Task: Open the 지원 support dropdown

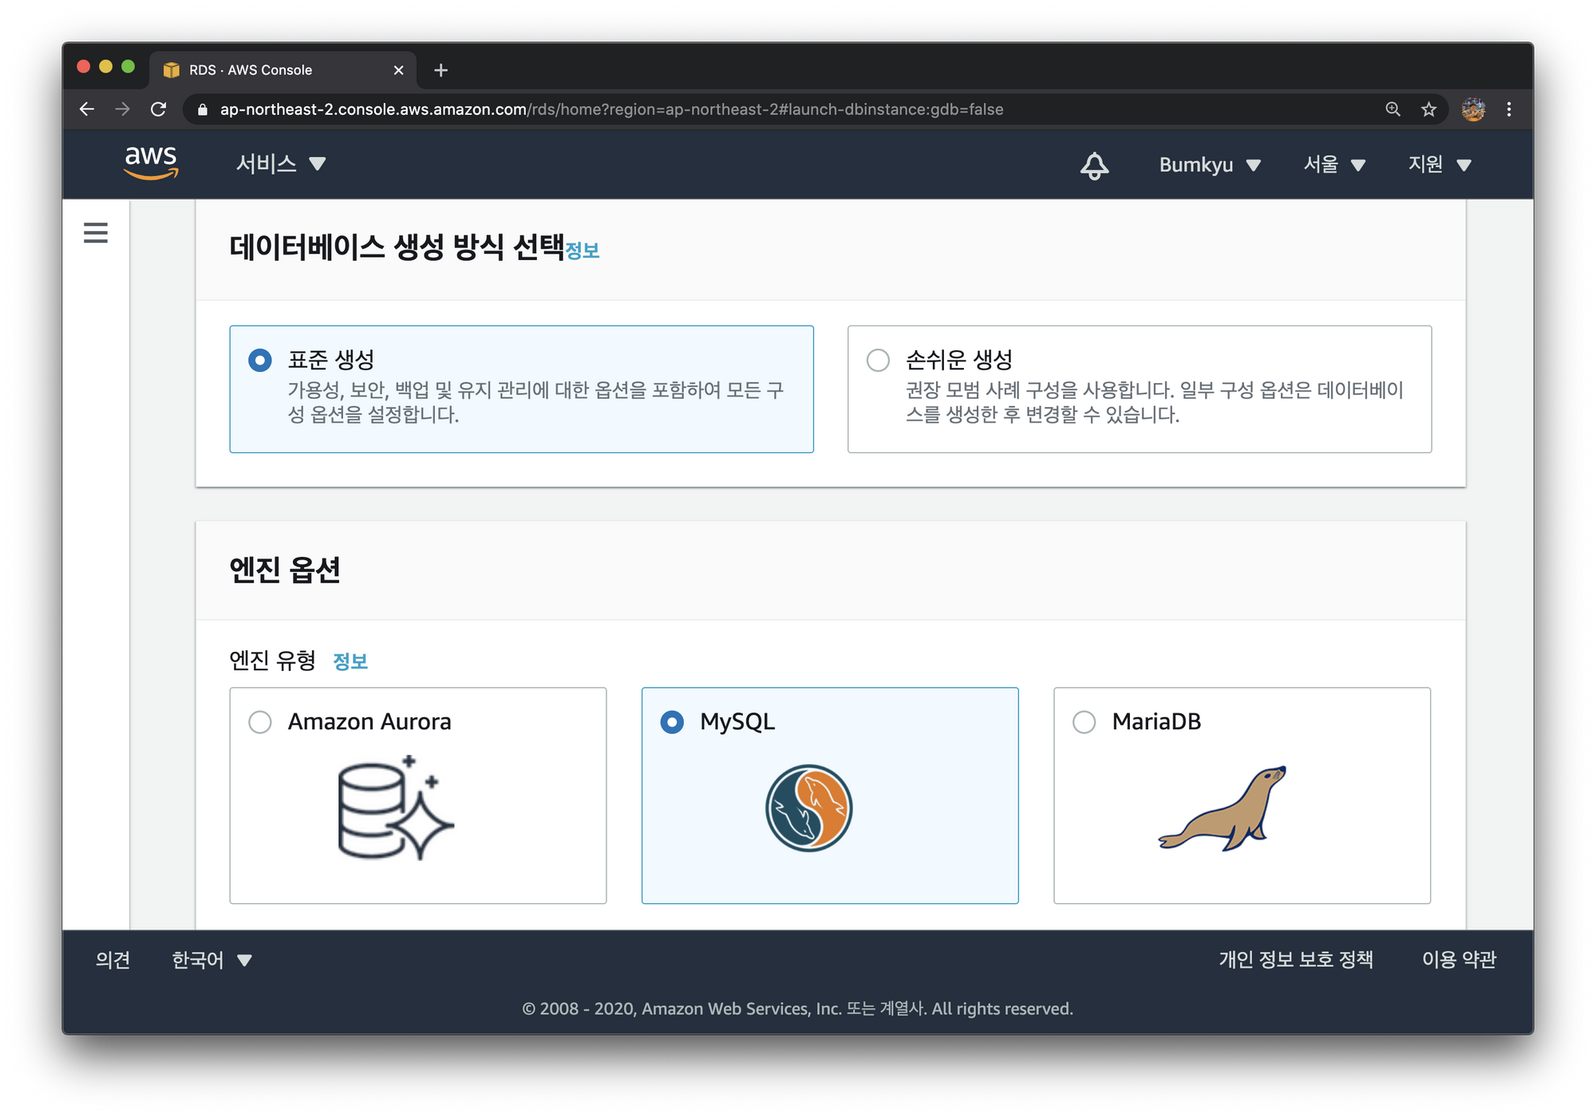Action: (1440, 165)
